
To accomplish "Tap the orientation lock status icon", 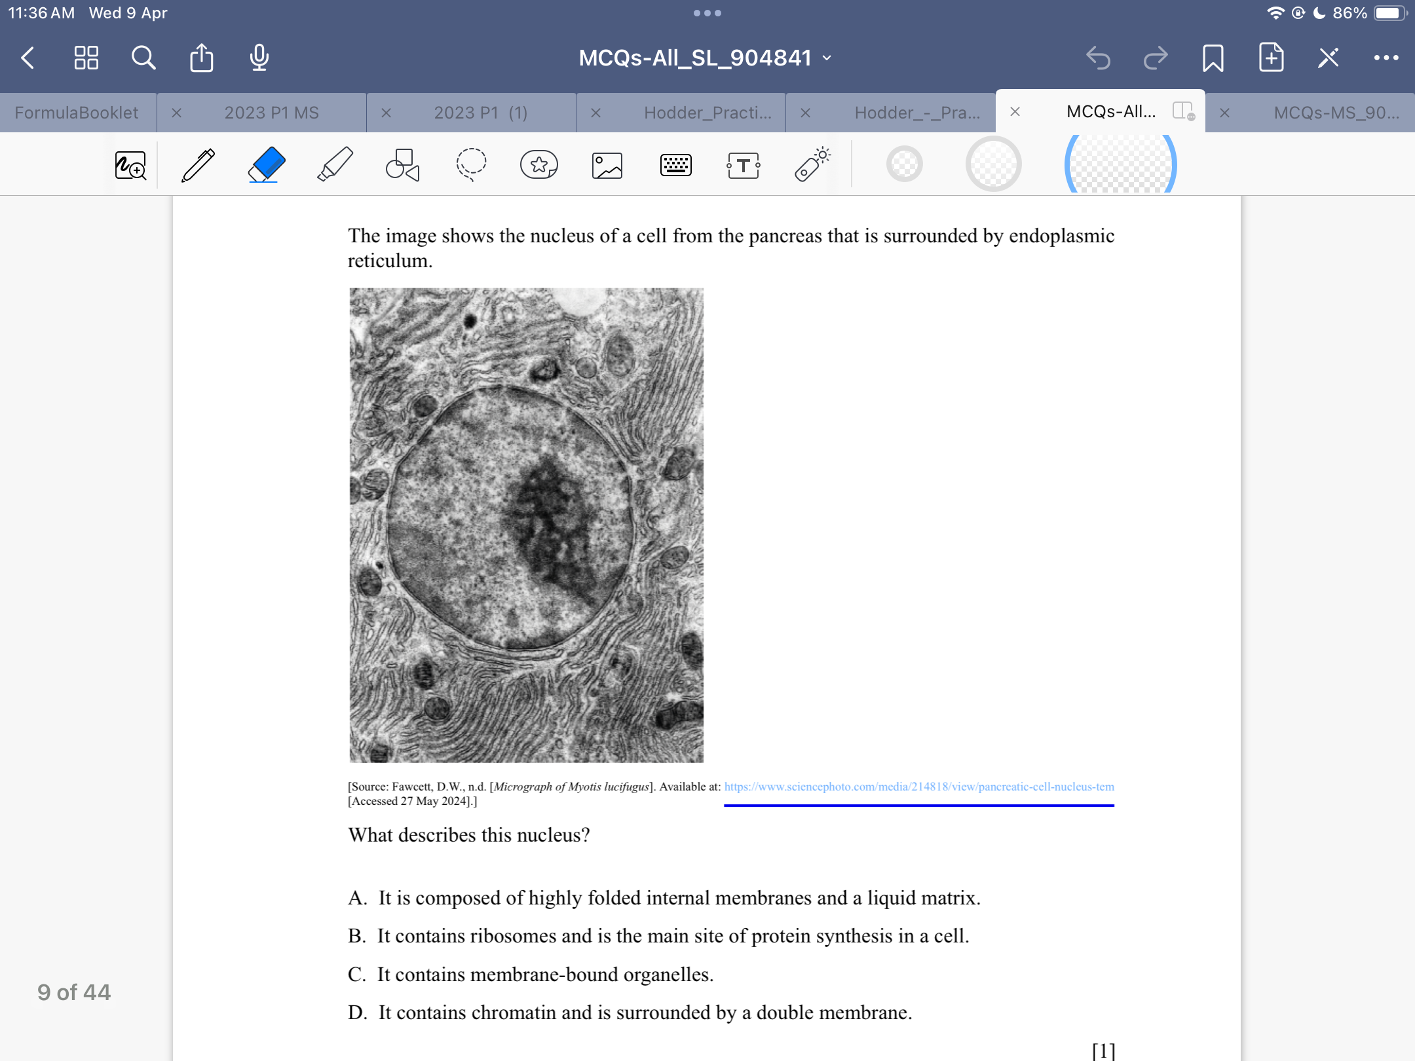I will click(1298, 13).
